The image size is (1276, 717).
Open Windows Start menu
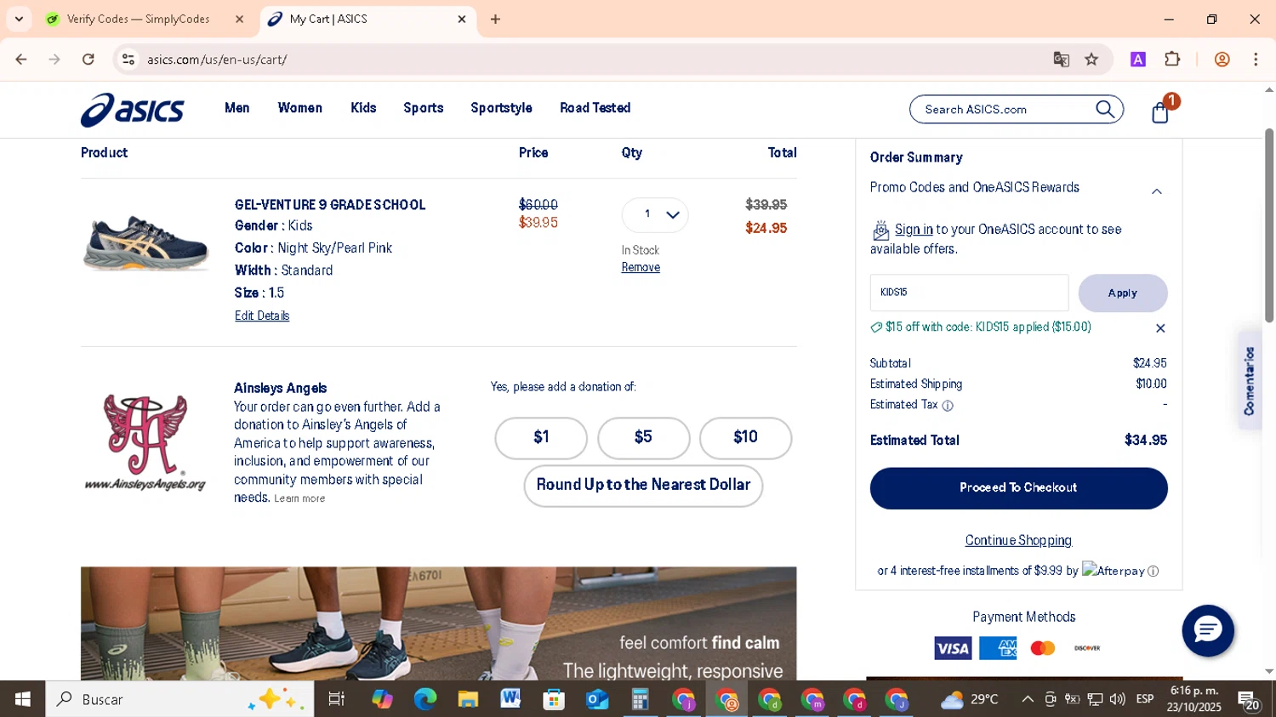coord(23,699)
